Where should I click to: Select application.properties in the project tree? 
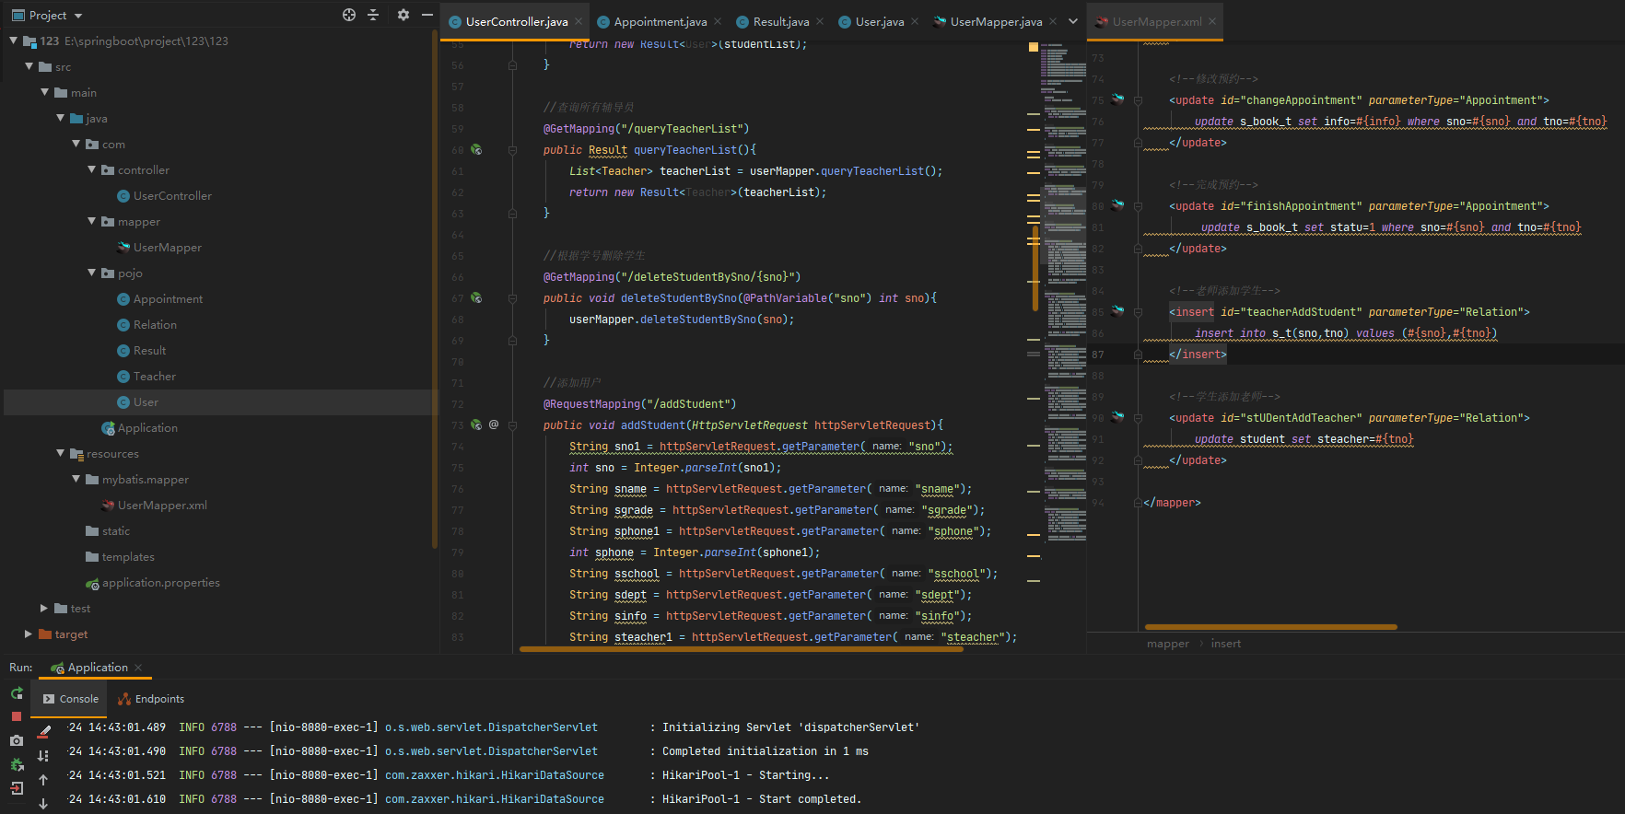coord(160,583)
